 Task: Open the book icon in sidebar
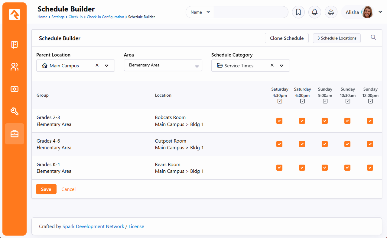click(15, 45)
